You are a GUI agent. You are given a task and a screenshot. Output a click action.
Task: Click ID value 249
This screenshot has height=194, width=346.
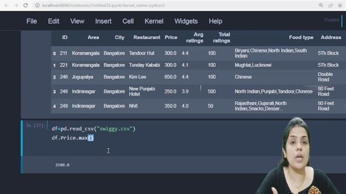point(64,106)
